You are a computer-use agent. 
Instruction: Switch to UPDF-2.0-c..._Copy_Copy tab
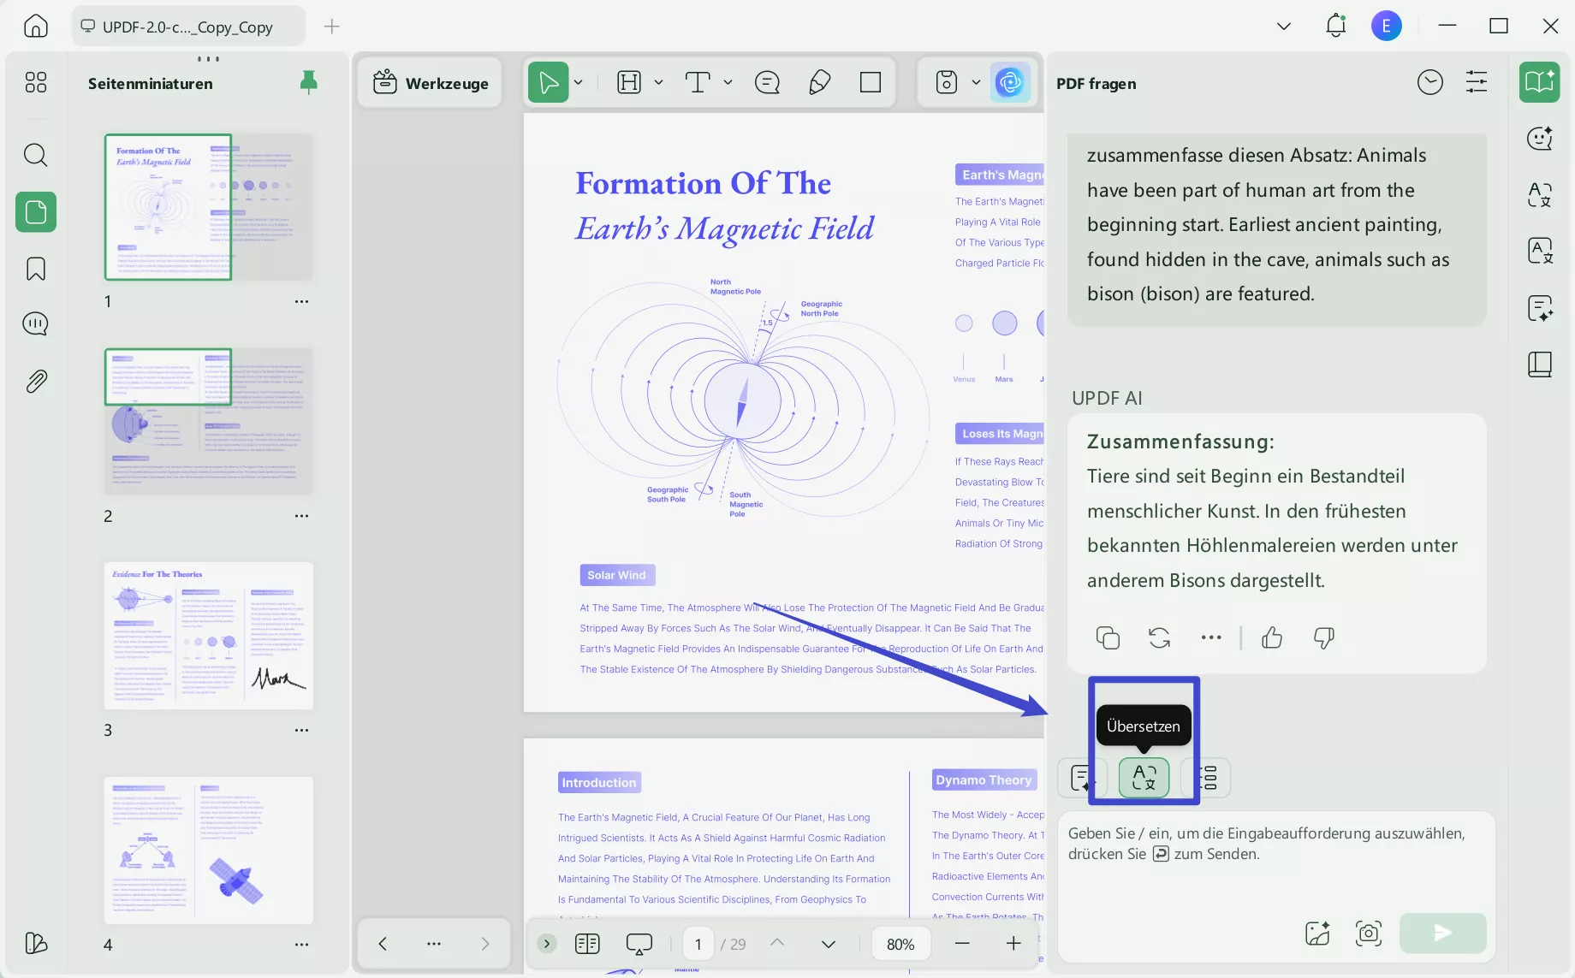pyautogui.click(x=188, y=27)
